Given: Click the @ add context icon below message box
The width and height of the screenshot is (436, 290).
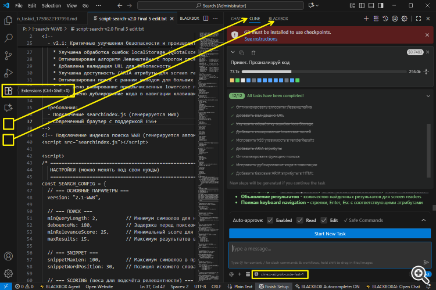Looking at the screenshot, I should click(x=231, y=274).
